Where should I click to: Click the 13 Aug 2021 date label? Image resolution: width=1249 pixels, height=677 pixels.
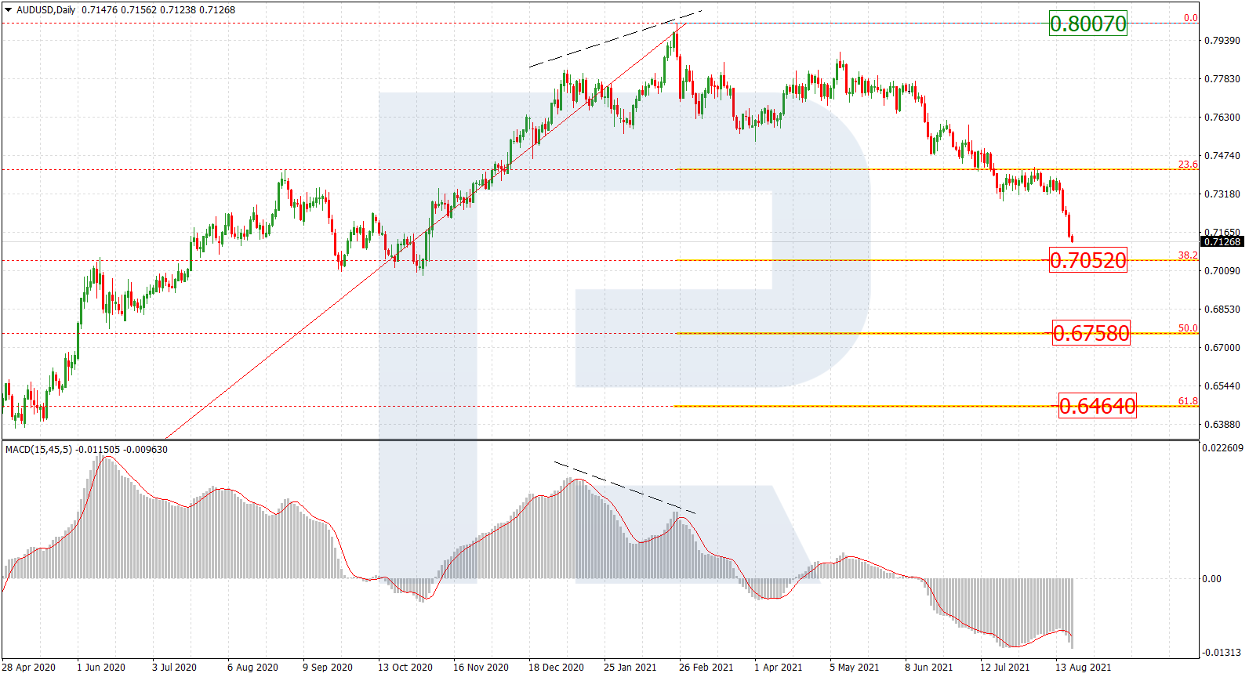click(1083, 668)
